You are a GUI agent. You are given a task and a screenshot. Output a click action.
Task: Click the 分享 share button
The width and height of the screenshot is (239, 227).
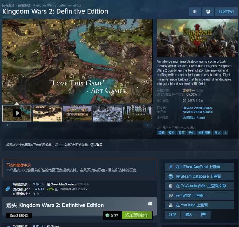(x=172, y=215)
